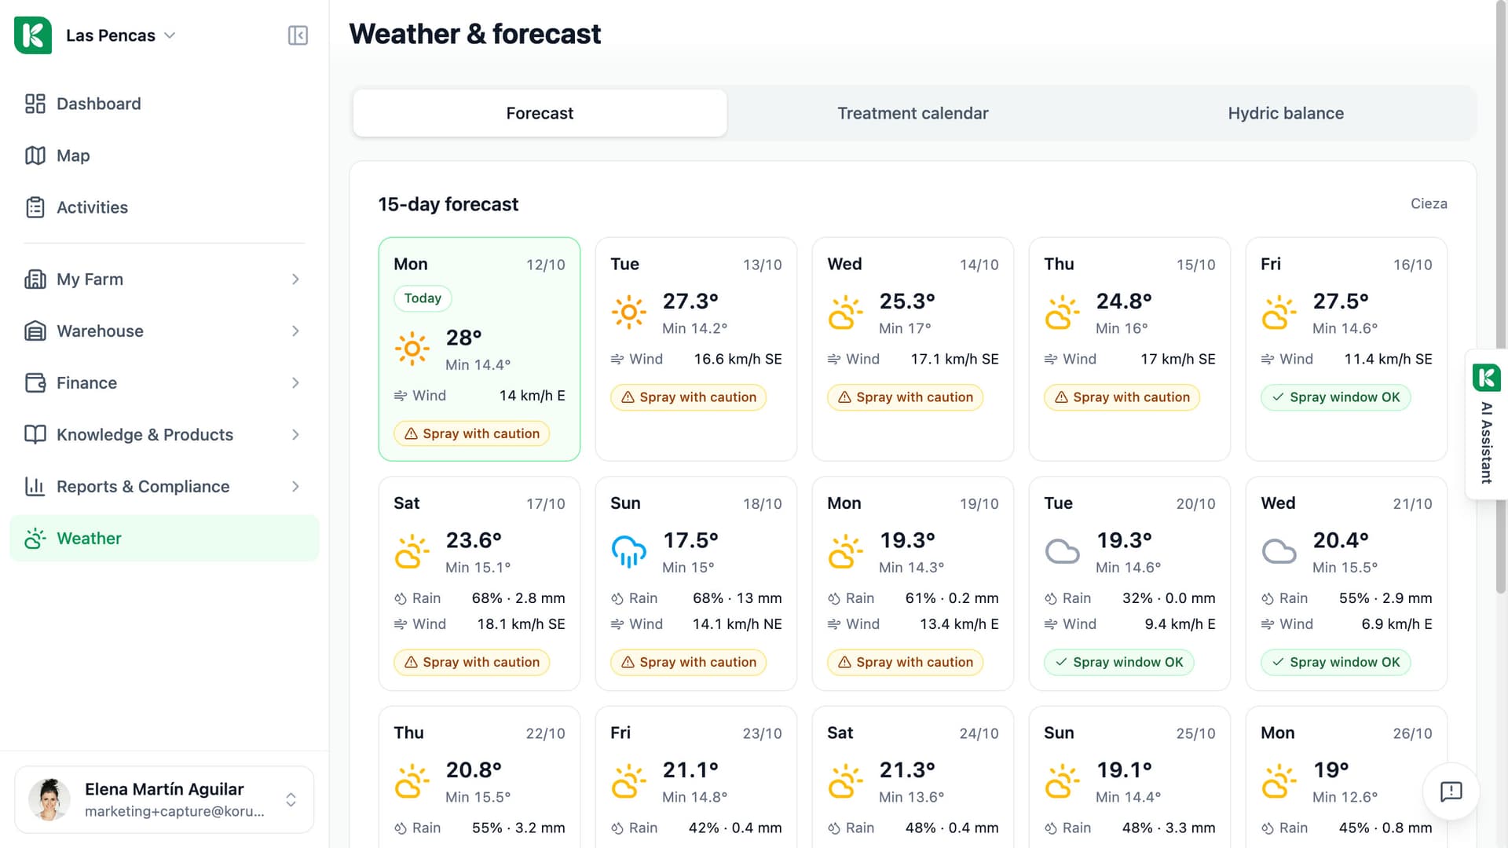Click the Koru logo icon
This screenshot has width=1508, height=848.
33,35
